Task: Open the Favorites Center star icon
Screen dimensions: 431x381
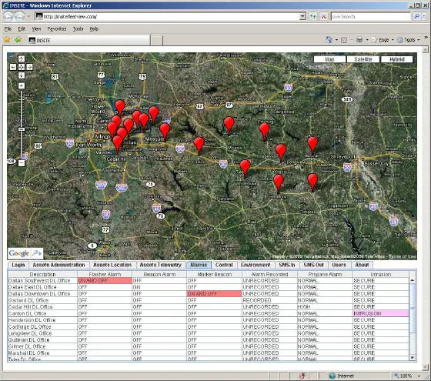Action: [x=7, y=40]
